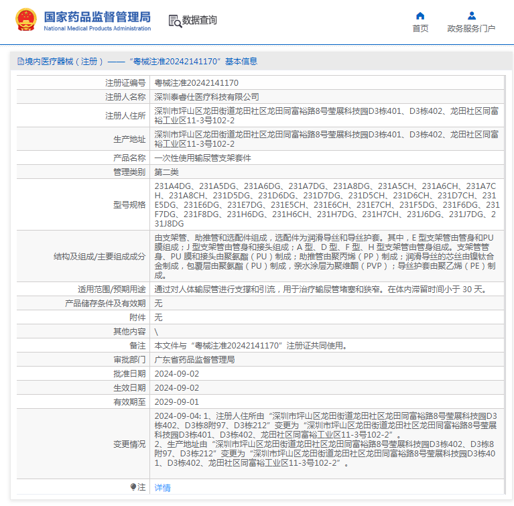Click the 注册人名称 label
This screenshot has height=506, width=514.
pos(125,97)
